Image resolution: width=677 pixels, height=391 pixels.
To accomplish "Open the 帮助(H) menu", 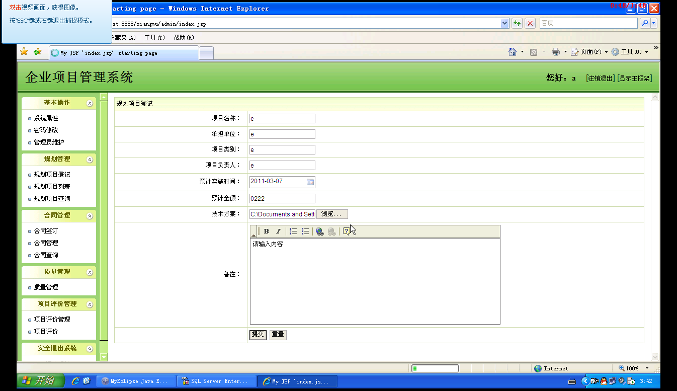I will 184,38.
